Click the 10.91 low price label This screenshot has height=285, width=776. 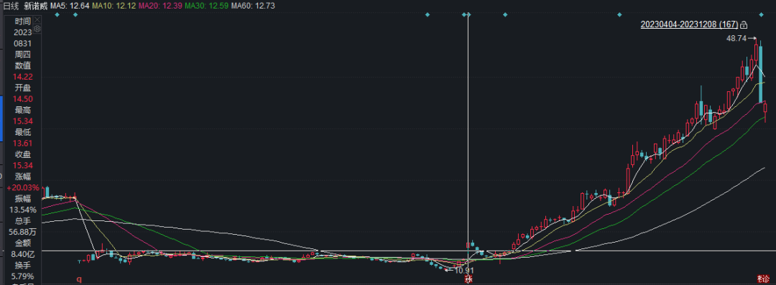tap(464, 271)
